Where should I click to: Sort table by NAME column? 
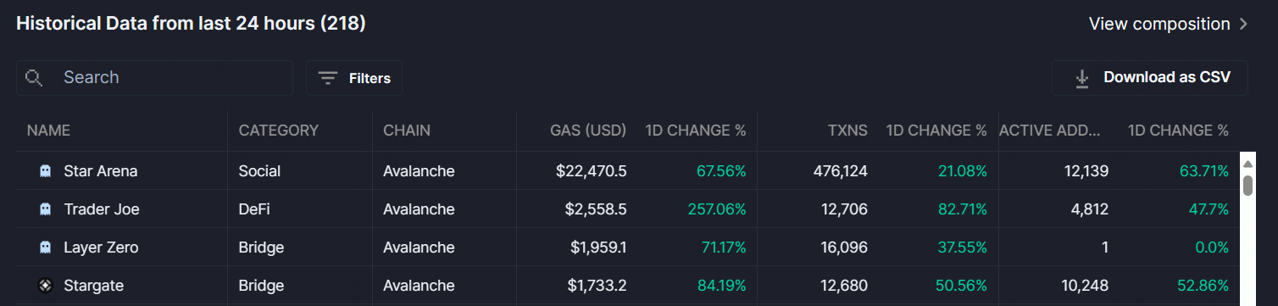pyautogui.click(x=48, y=131)
